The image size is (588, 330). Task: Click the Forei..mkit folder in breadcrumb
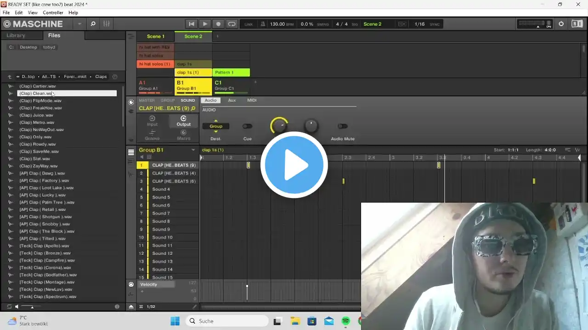pos(75,77)
